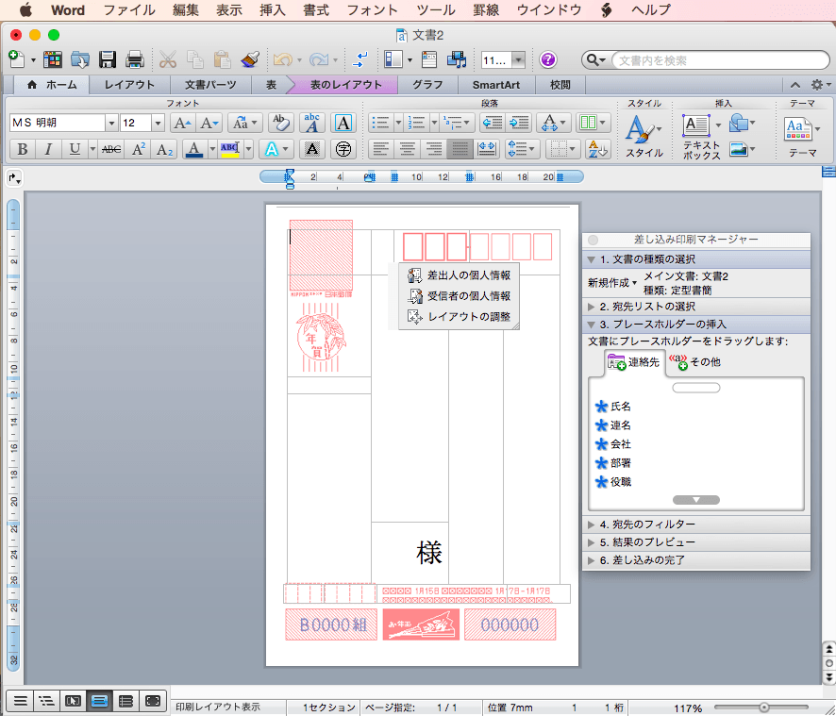Click the Print icon in toolbar
Viewport: 836px width, 716px height.
coord(134,59)
